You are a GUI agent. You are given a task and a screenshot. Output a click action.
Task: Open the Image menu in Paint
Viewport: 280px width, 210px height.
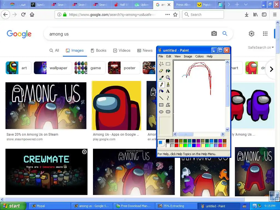(188, 56)
